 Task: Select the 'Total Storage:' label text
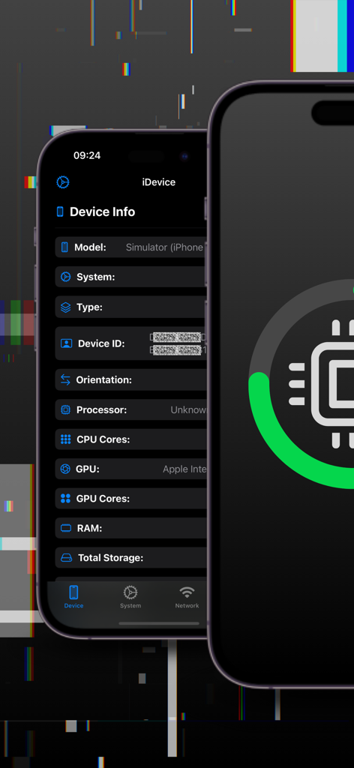pos(111,558)
